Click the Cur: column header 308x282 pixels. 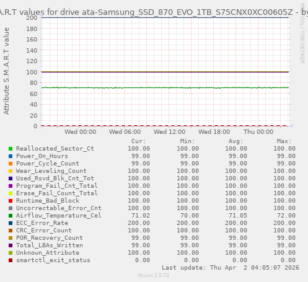[139, 141]
